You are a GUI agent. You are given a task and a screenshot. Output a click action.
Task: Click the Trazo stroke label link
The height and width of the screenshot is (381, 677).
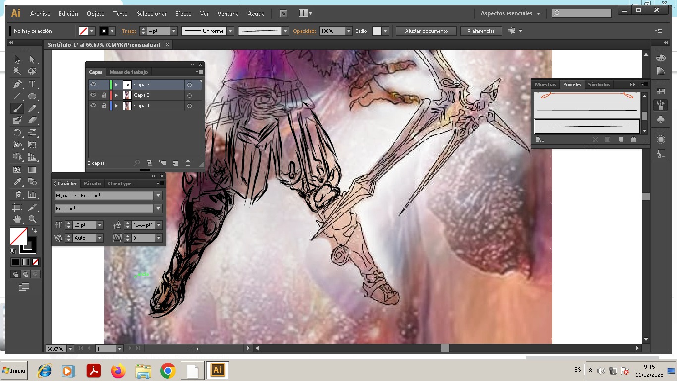(x=129, y=31)
